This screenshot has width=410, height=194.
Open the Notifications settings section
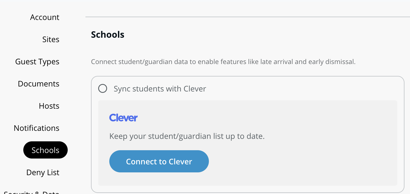coord(36,128)
